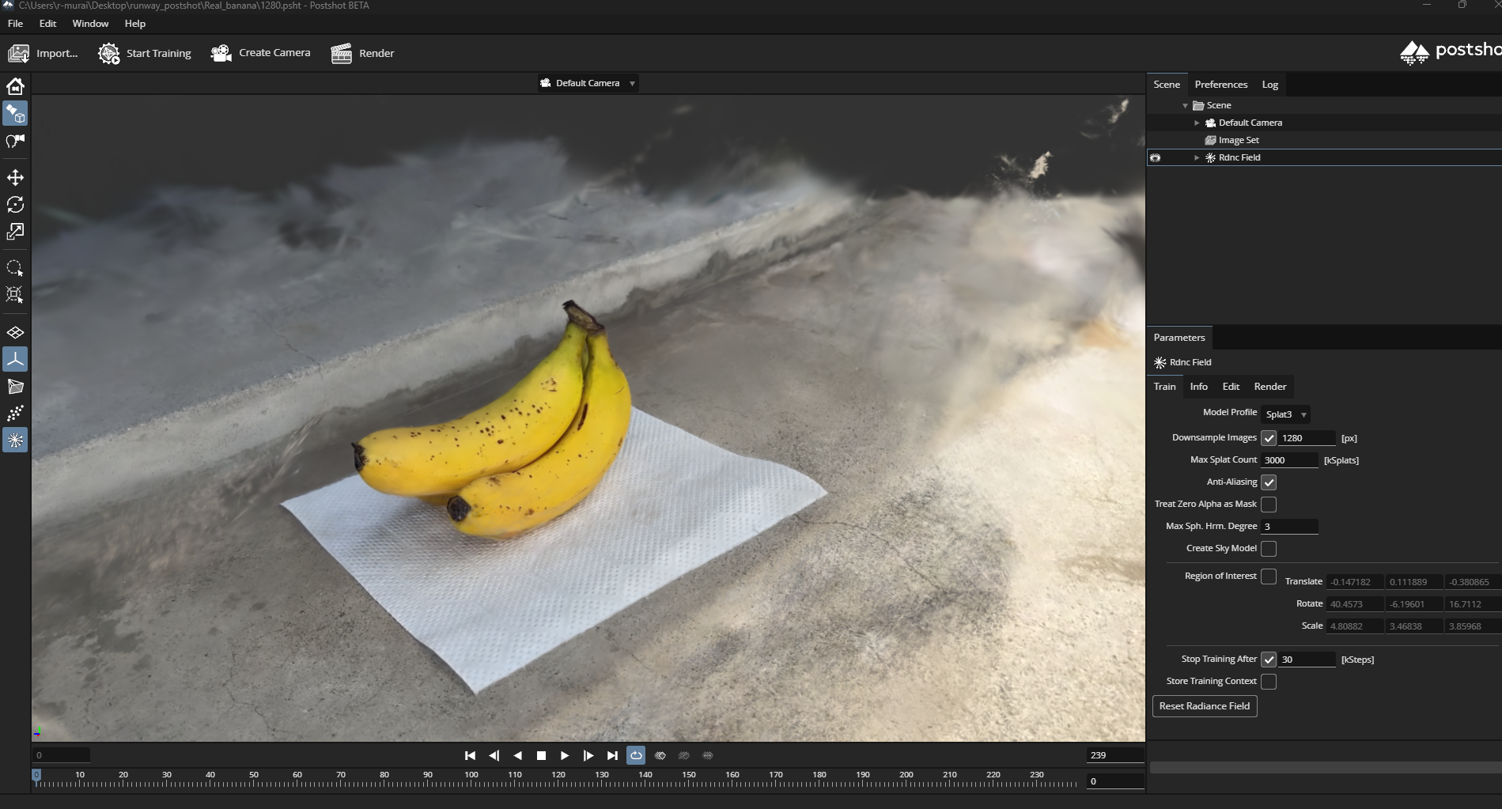Viewport: 1502px width, 809px height.
Task: Switch to the Preferences tab
Action: pyautogui.click(x=1220, y=85)
